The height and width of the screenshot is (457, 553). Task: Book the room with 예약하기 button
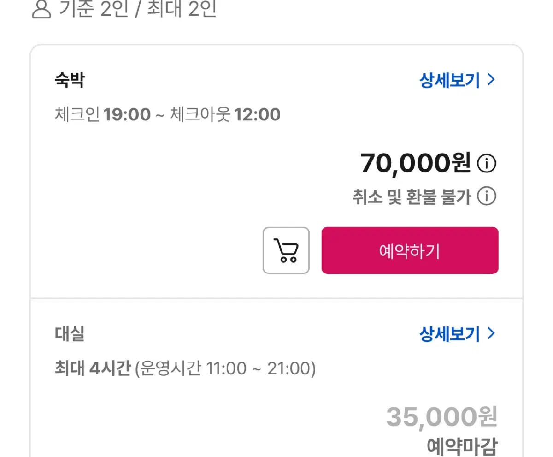pos(410,250)
